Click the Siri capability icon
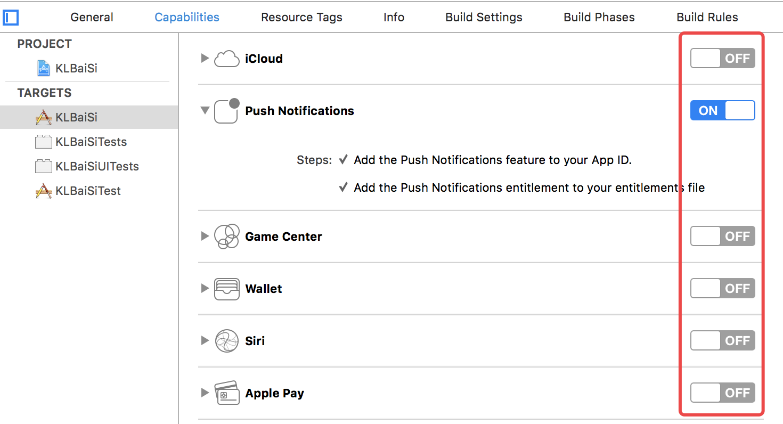The image size is (783, 424). click(x=226, y=341)
